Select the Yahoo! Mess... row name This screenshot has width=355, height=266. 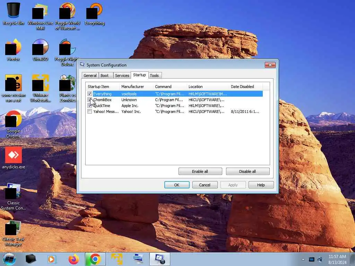(x=106, y=112)
